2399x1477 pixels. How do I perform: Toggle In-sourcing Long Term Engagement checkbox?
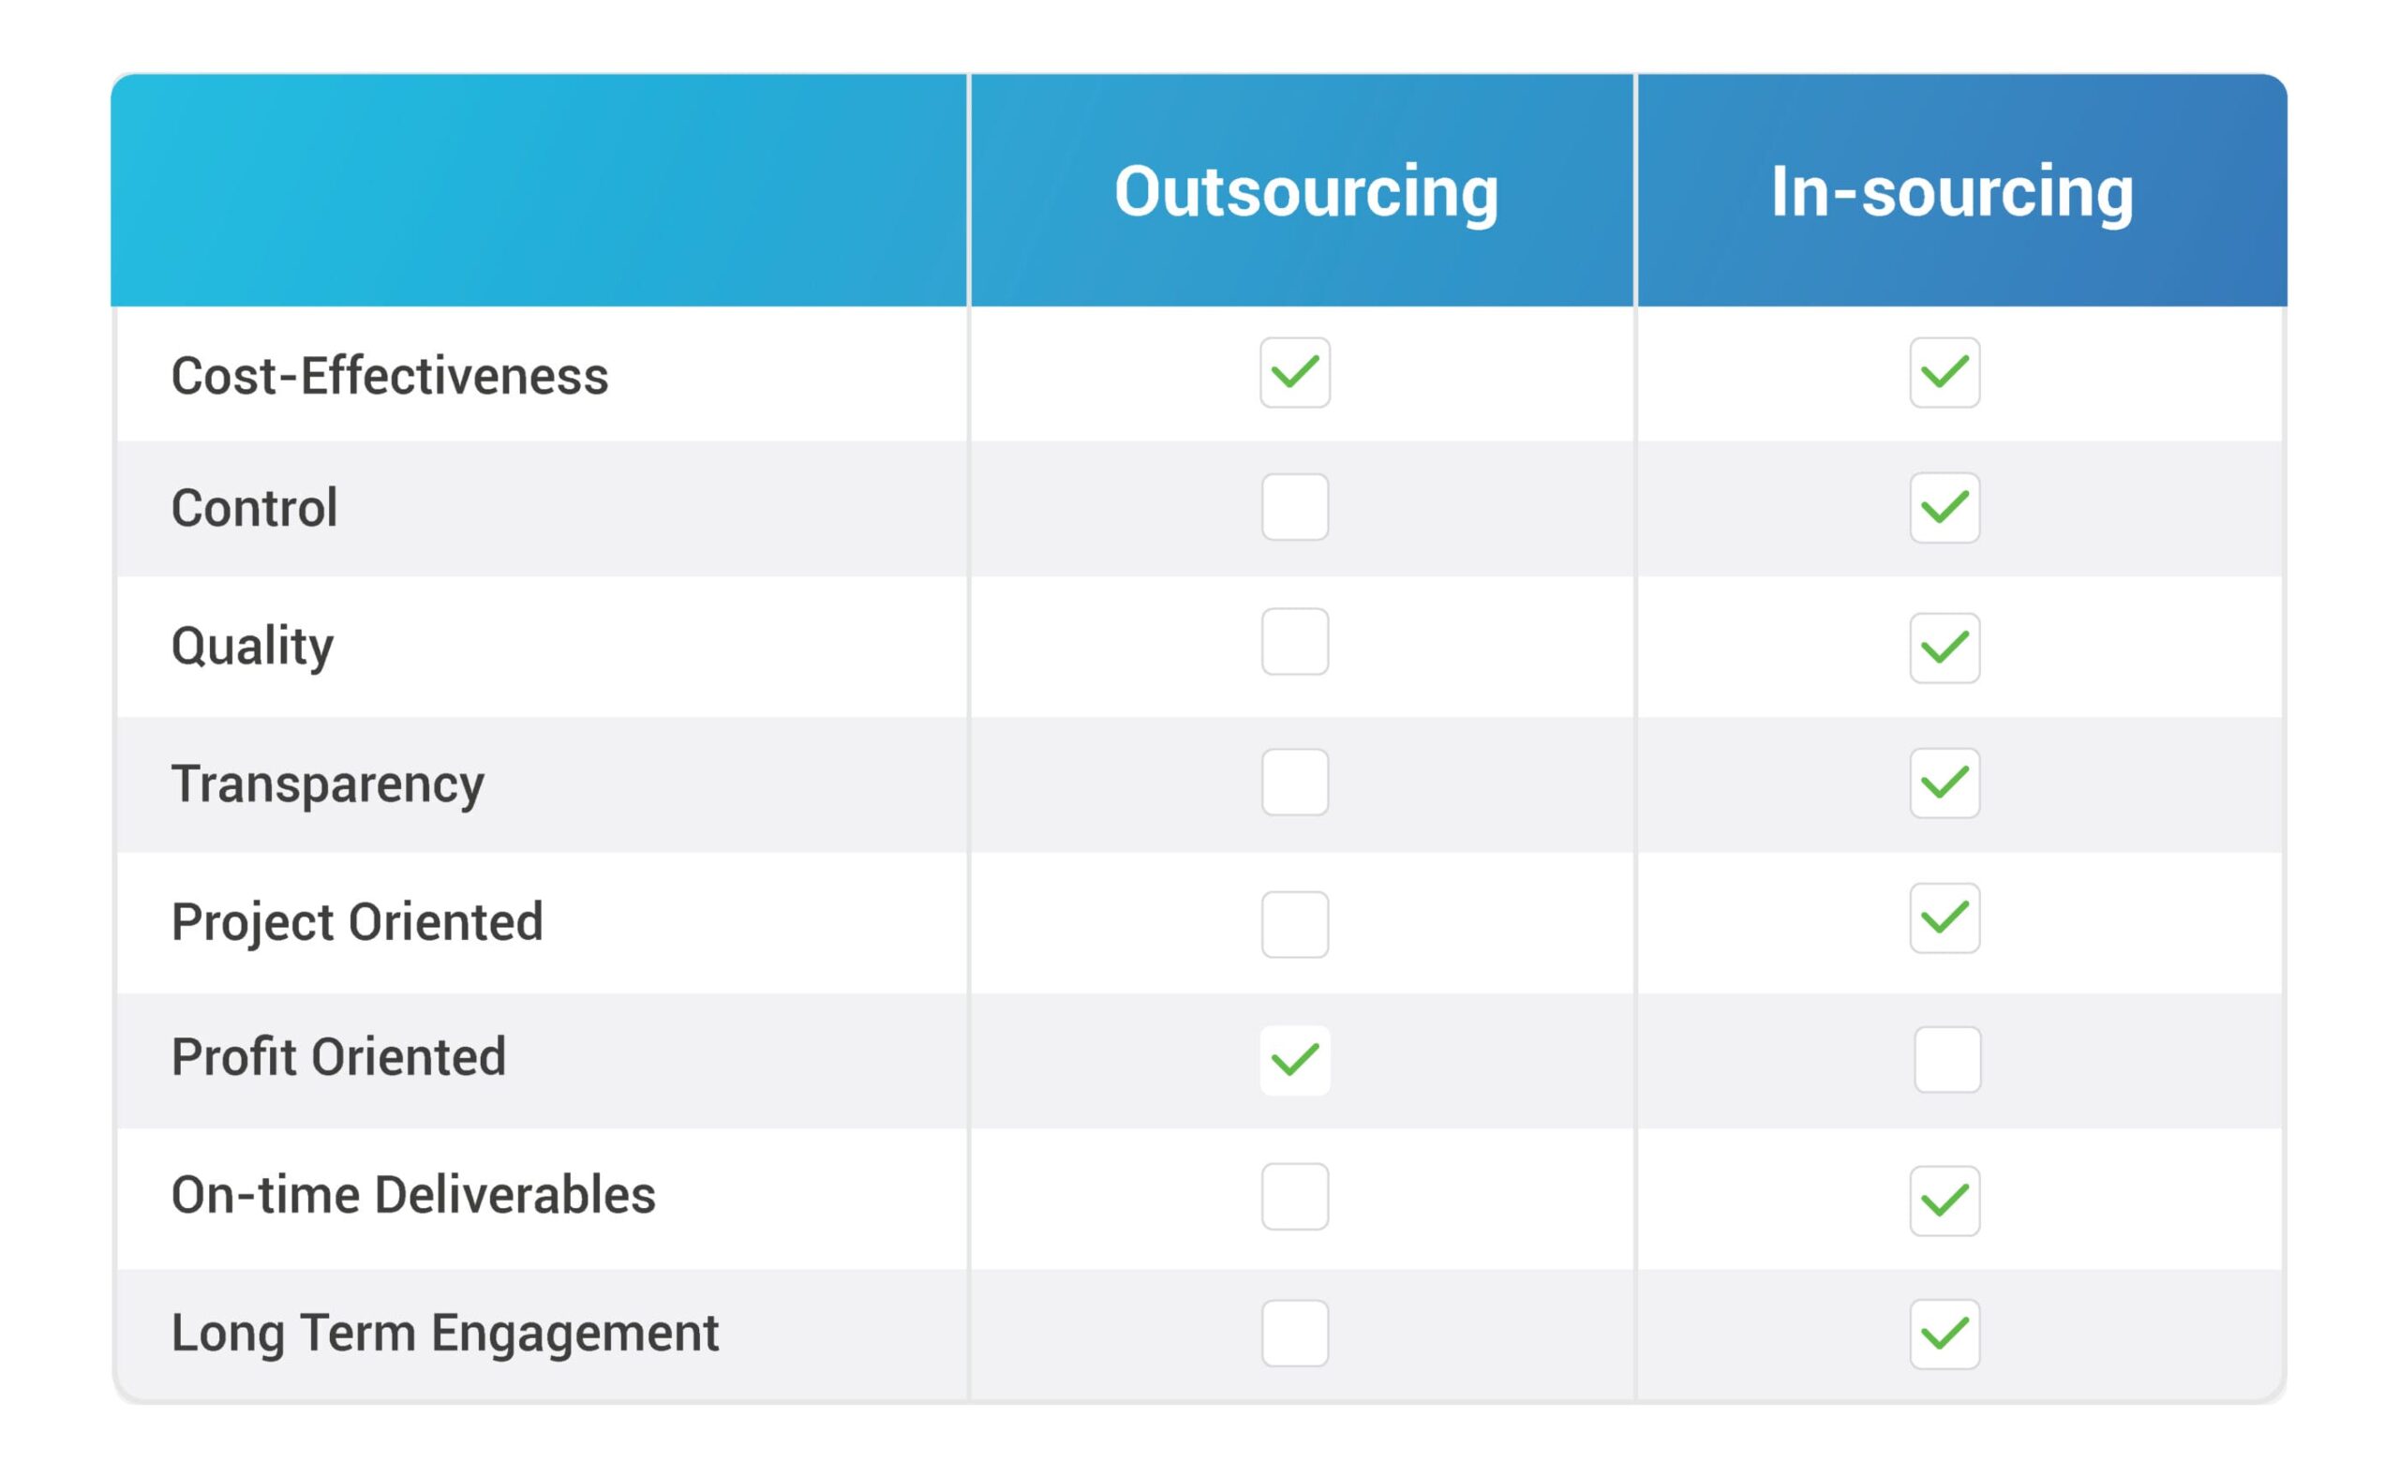click(1944, 1335)
